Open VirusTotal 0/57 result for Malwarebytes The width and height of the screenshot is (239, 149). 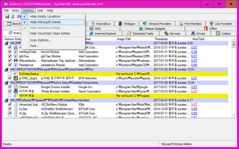click(x=194, y=61)
